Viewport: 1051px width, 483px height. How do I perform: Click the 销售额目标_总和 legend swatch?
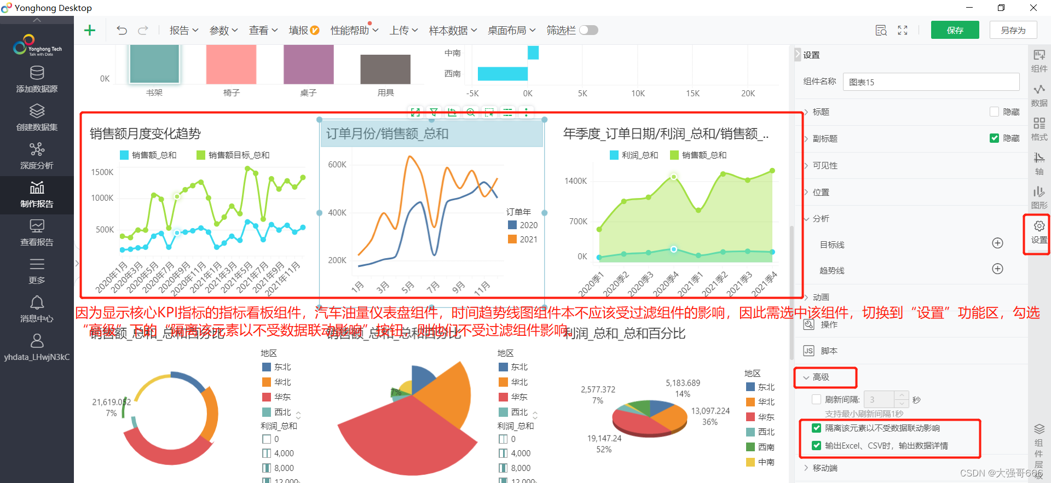point(201,155)
